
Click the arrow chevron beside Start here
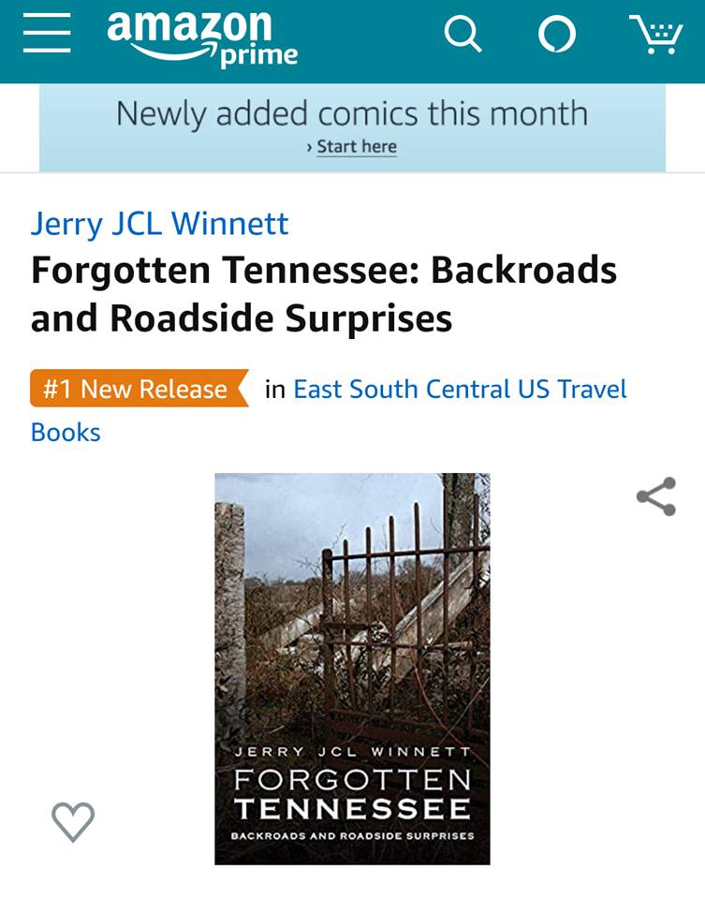coord(310,148)
